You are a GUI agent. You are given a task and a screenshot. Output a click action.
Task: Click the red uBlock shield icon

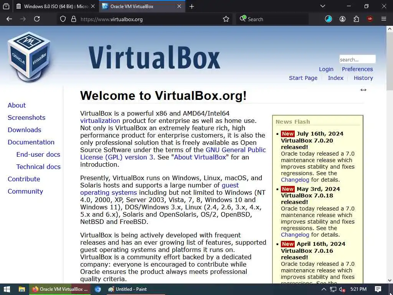point(370,19)
